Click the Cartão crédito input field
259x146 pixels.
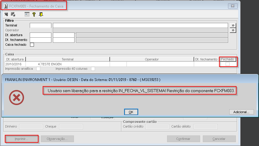point(157,127)
